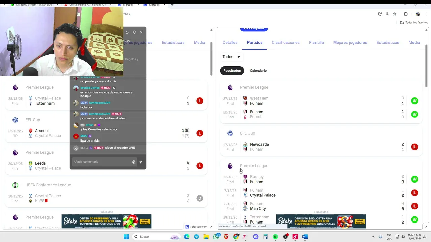431x242 pixels.
Task: Click the lock icon on chat overlay
Action: coord(127,32)
